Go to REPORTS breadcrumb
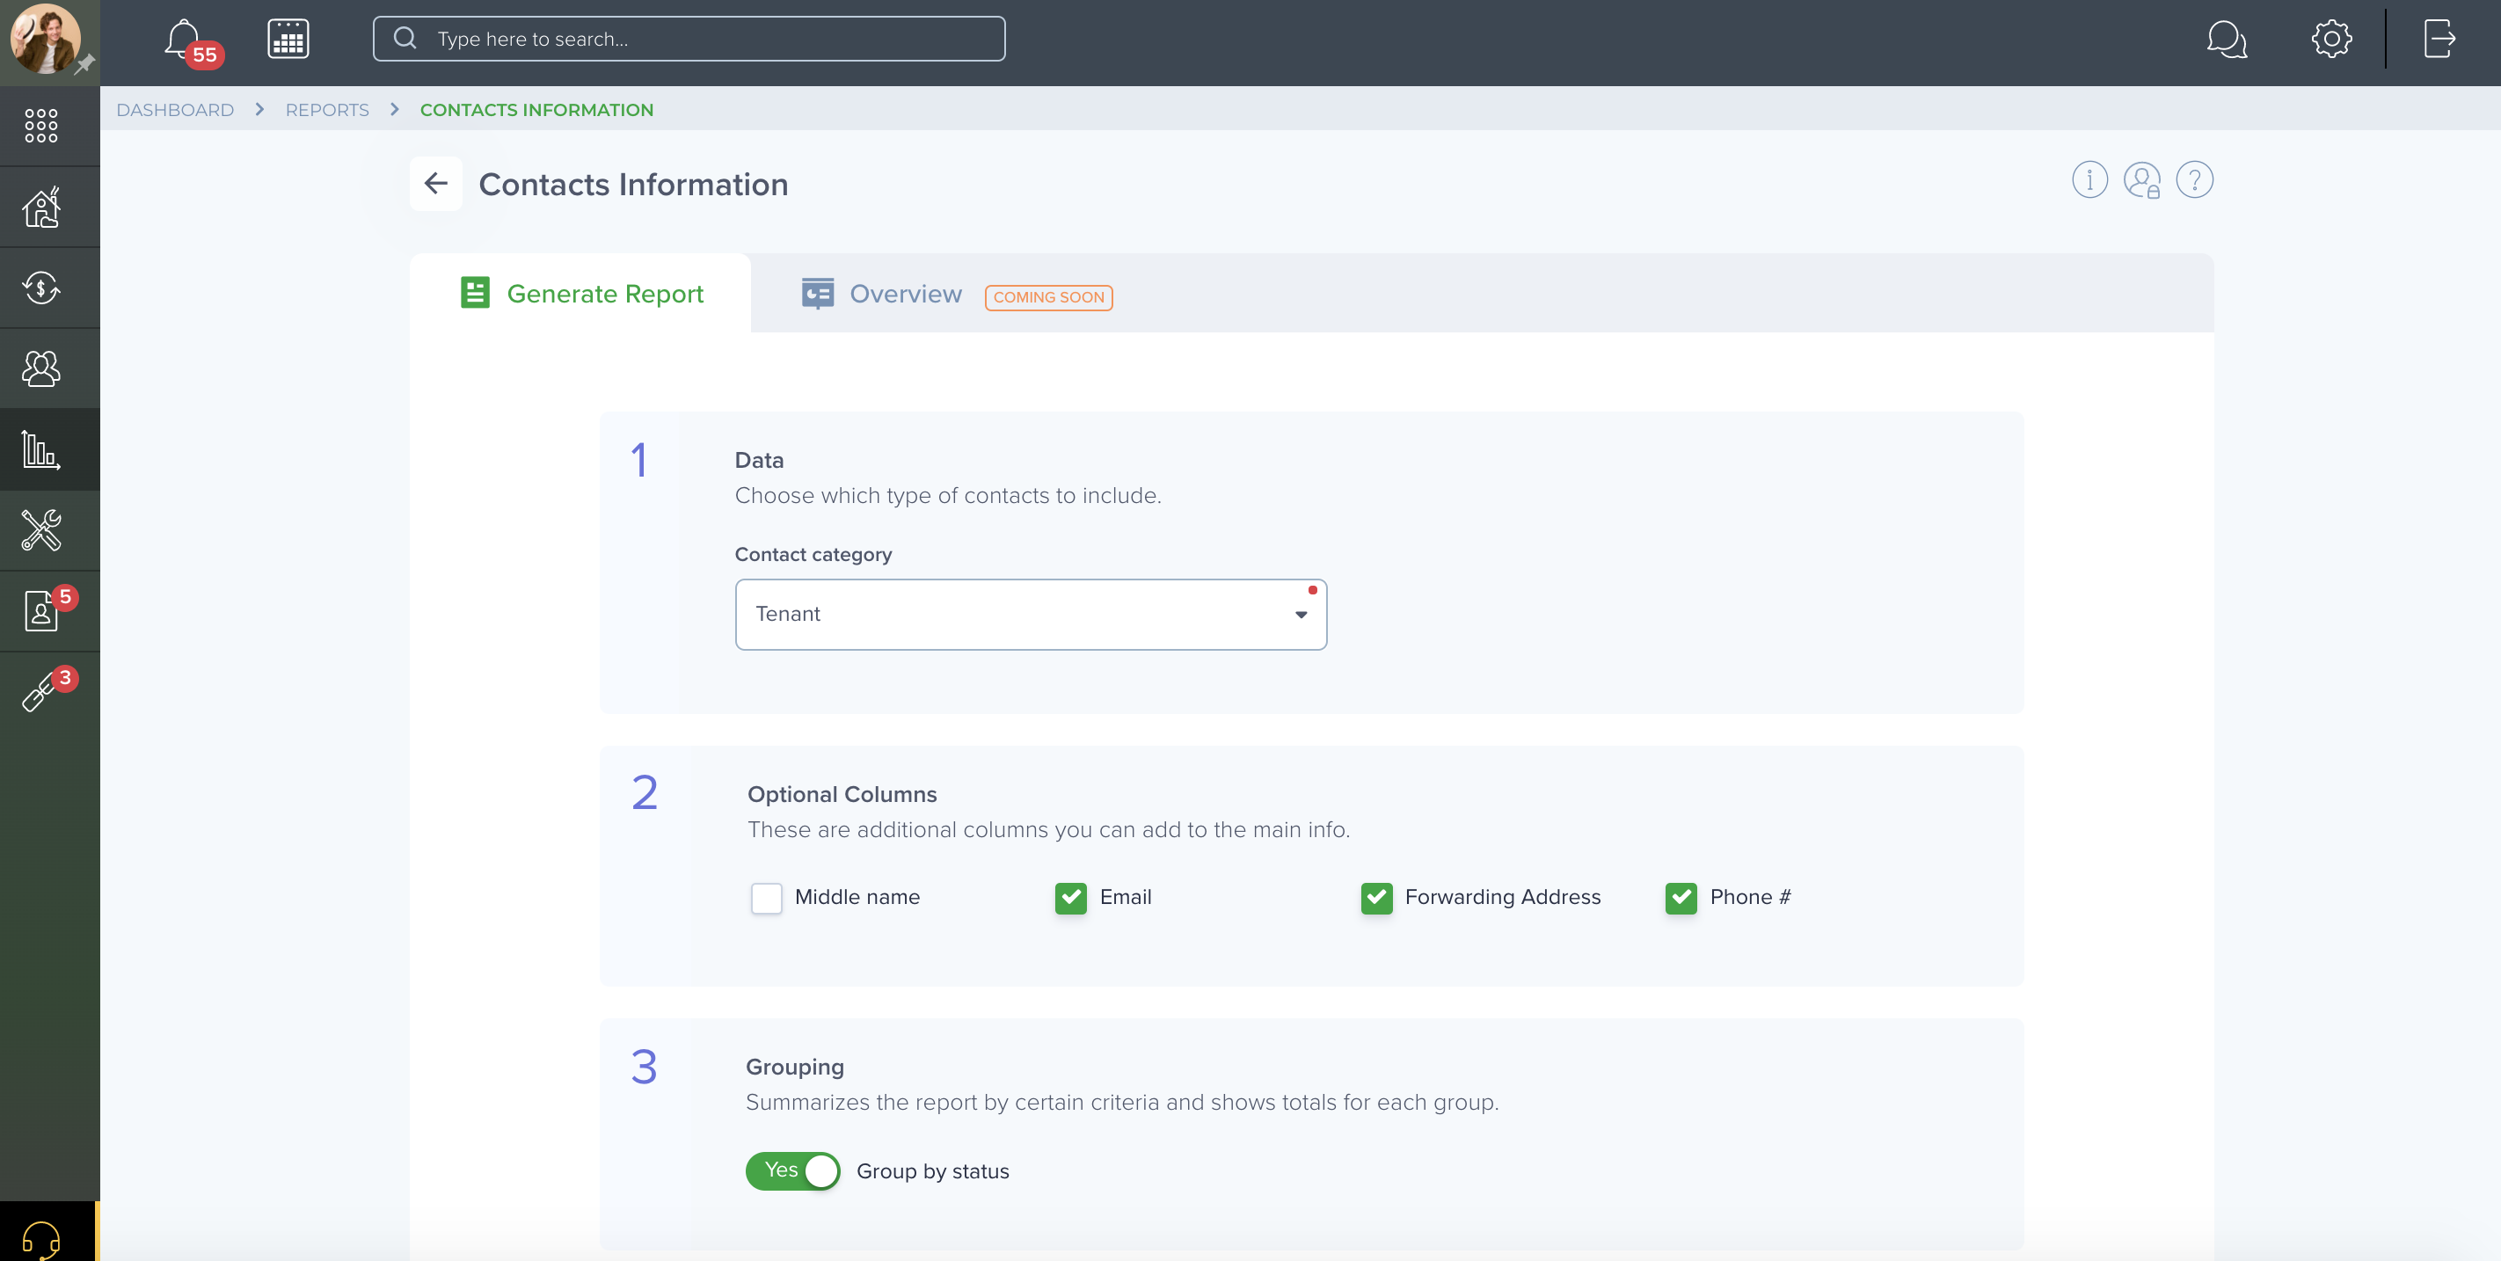Image resolution: width=2501 pixels, height=1261 pixels. 327,110
